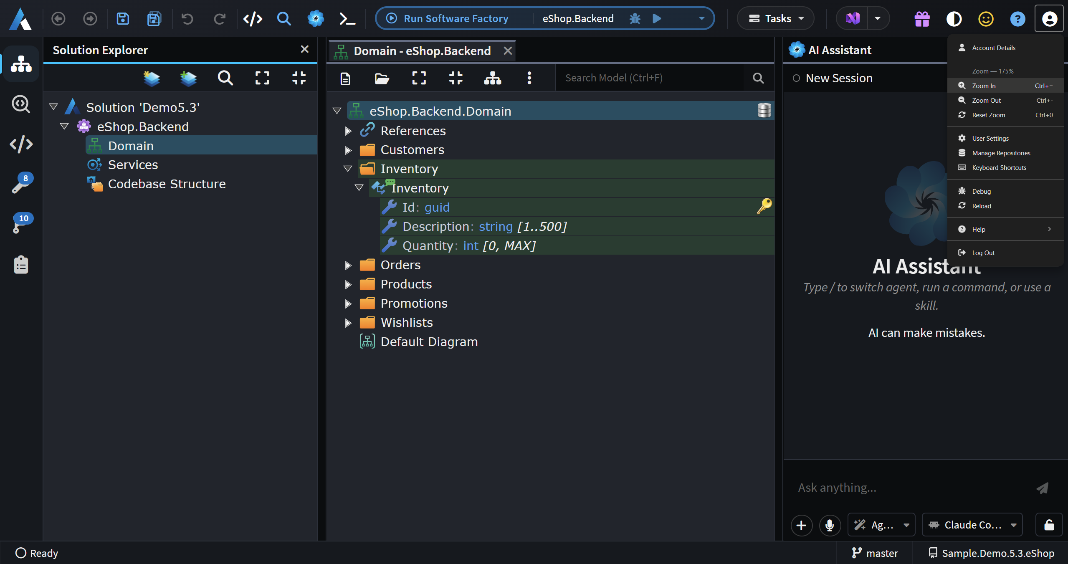Image resolution: width=1068 pixels, height=564 pixels.
Task: Open dropdown arrow next to Visual Studio icon
Action: 878,19
